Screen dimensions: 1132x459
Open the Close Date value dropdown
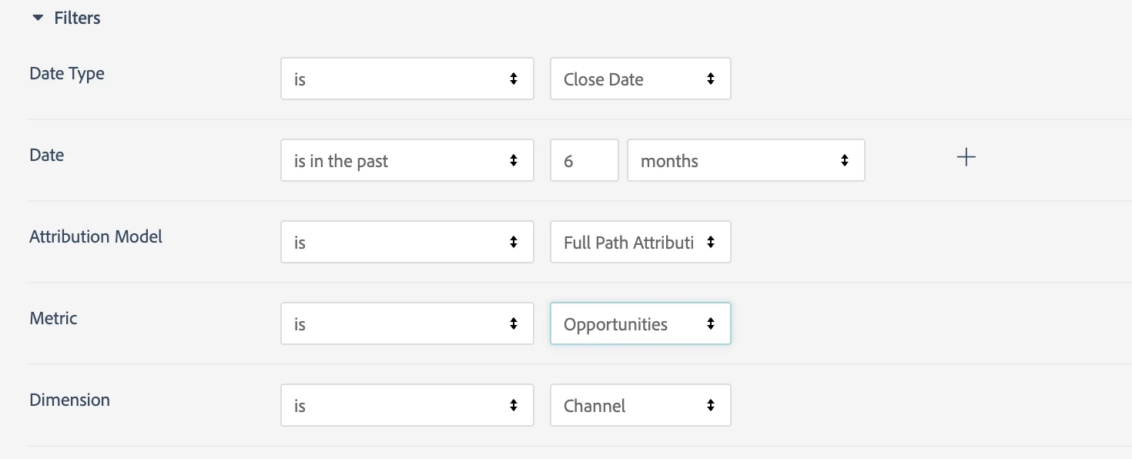click(x=640, y=79)
